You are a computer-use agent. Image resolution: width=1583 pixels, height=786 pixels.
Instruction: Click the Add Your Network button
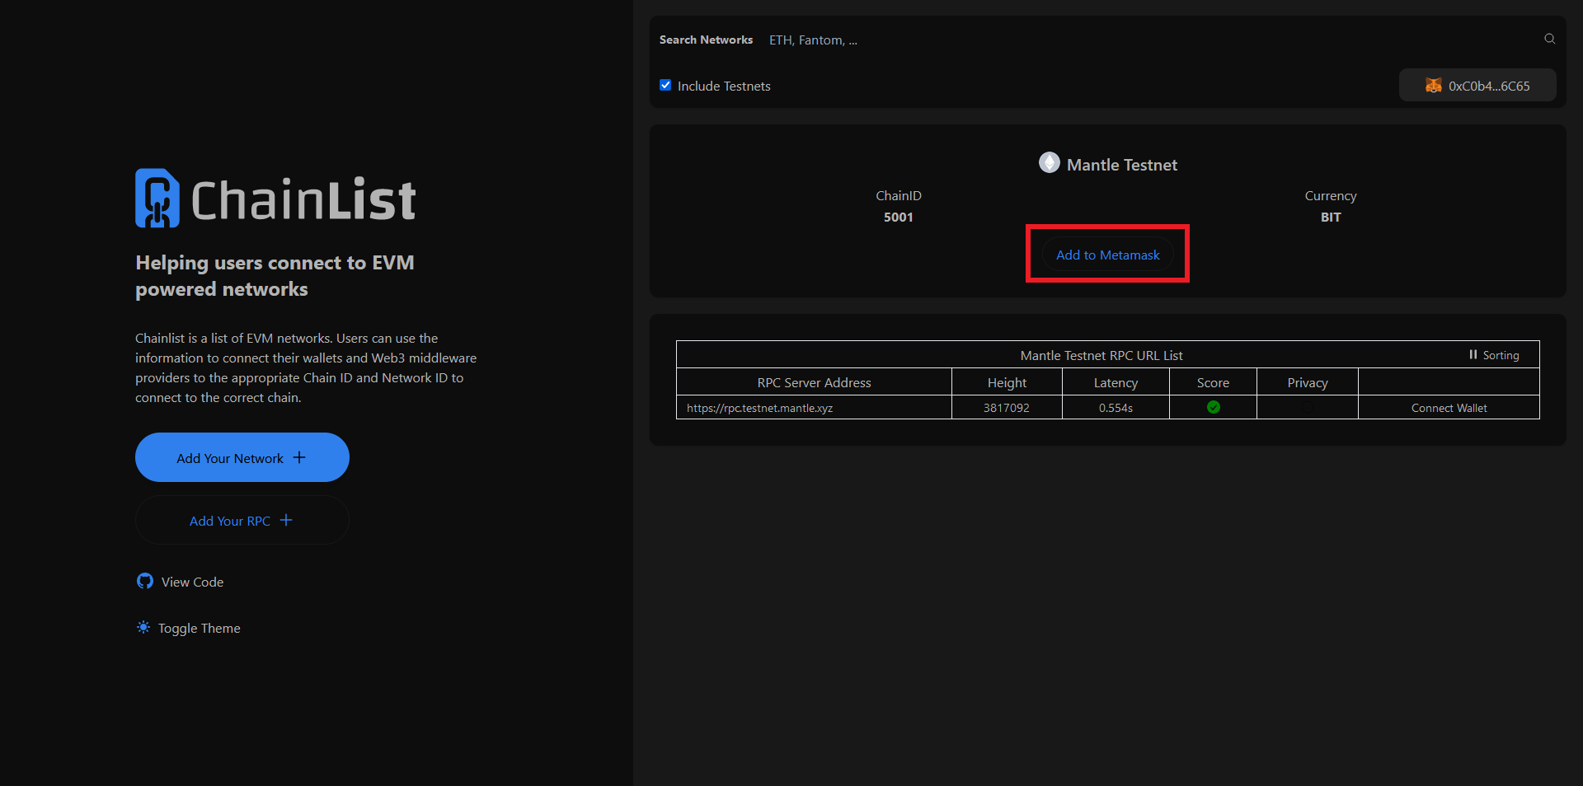242,457
